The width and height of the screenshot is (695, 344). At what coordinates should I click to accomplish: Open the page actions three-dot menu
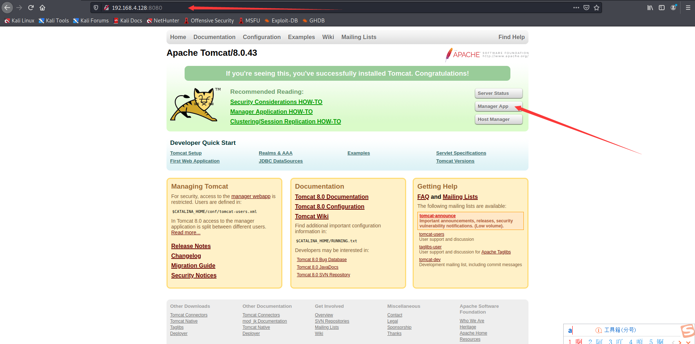tap(576, 8)
